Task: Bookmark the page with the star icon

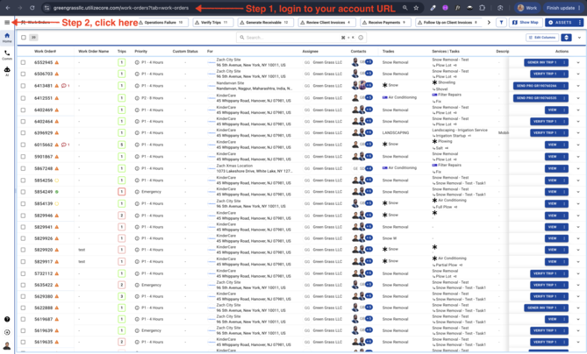Action: point(416,8)
